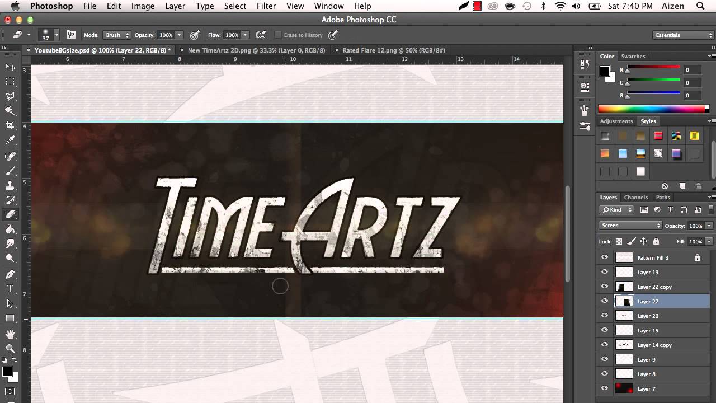This screenshot has width=716, height=403.
Task: Lock all for the layer
Action: [656, 242]
